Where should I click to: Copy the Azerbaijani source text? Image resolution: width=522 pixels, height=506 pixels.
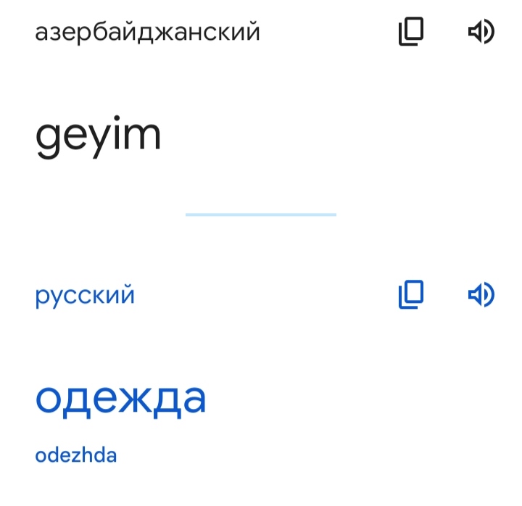click(411, 31)
